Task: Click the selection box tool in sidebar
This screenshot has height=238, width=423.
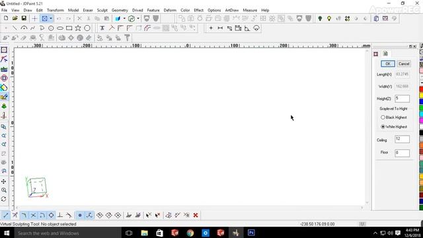Action: 4,50
